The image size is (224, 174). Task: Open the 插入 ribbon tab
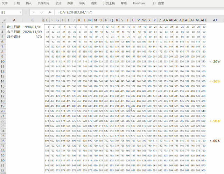click(29, 3)
